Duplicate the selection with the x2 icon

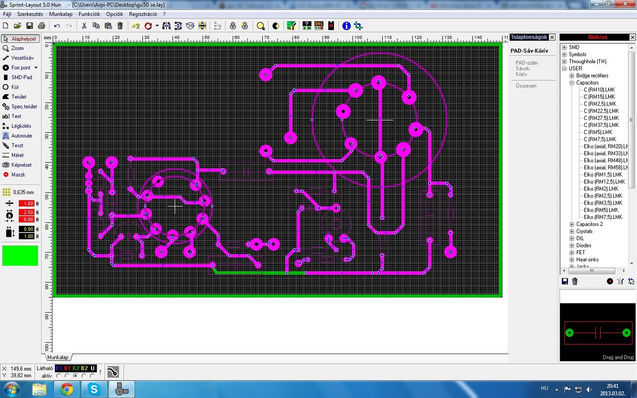[x=135, y=26]
